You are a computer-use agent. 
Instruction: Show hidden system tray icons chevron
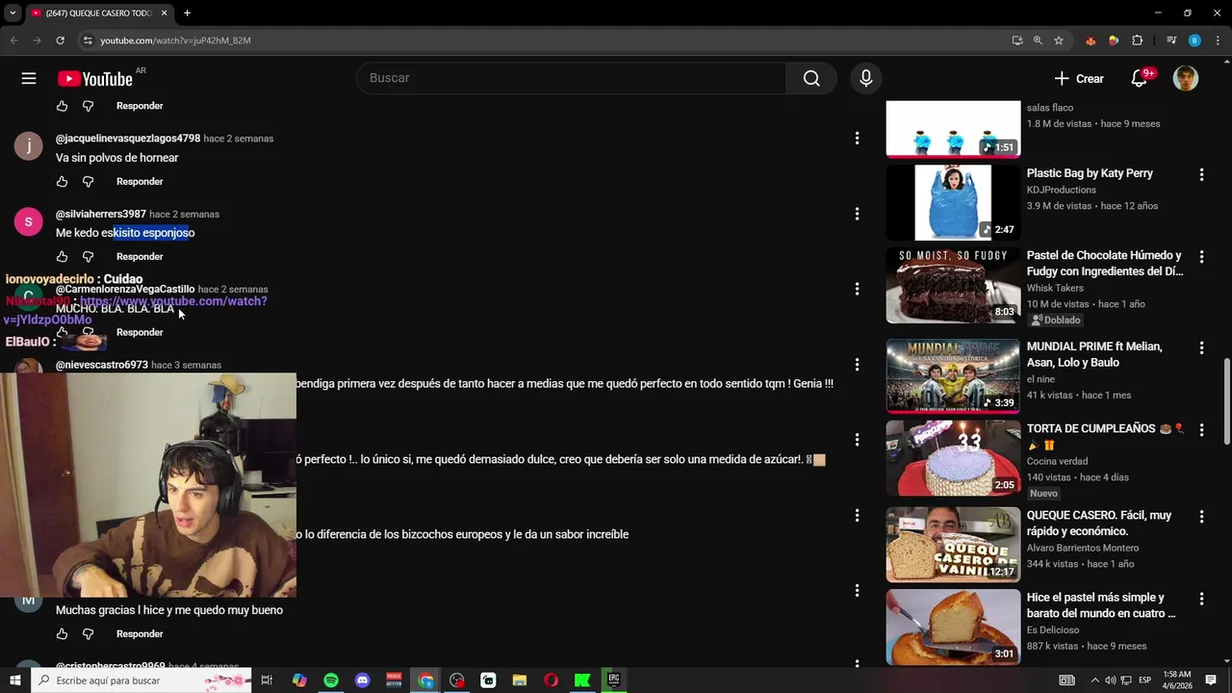tap(1094, 680)
